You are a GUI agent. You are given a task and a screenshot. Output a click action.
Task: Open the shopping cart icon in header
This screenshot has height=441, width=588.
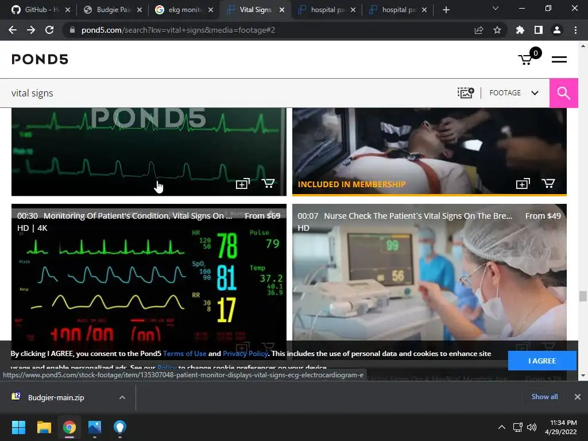pos(529,57)
